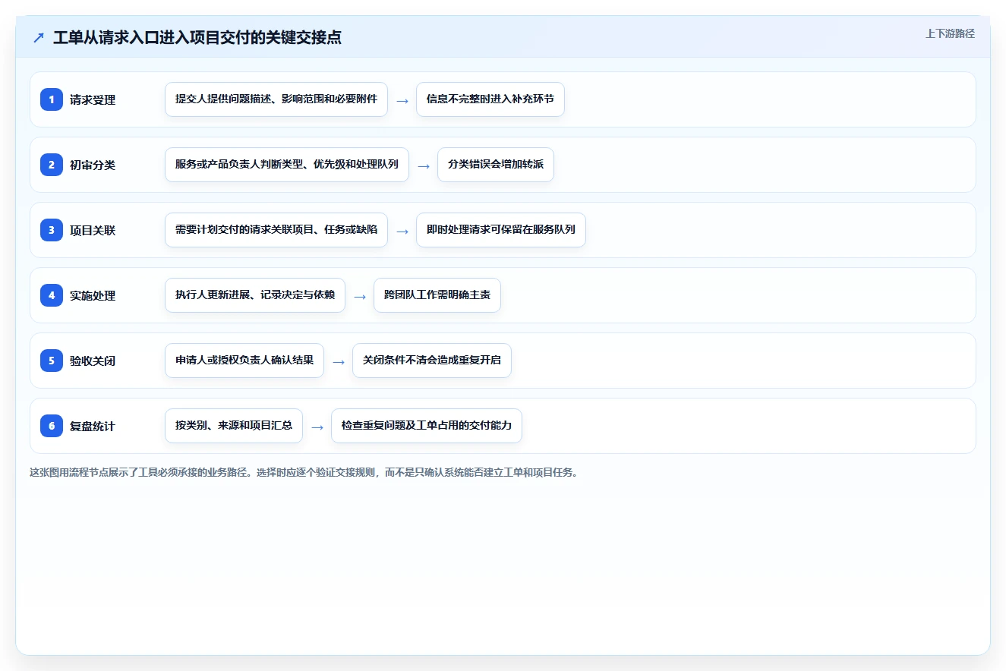The height and width of the screenshot is (671, 1006).
Task: Click the footnote beginning 这张图用流程节点展示了
Action: (x=304, y=472)
